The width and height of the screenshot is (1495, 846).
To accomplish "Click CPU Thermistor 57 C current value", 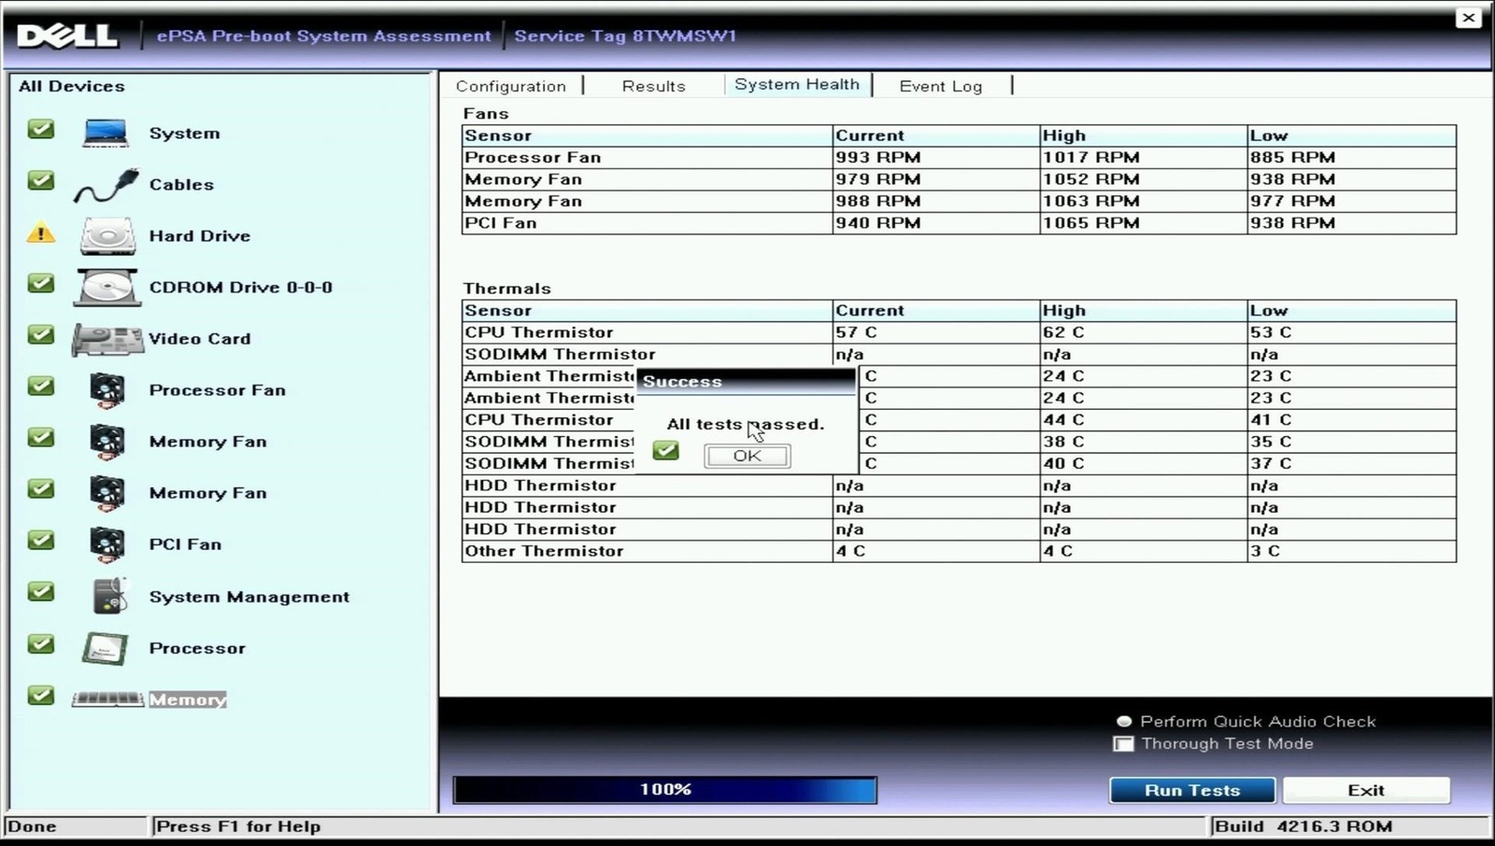I will pyautogui.click(x=856, y=332).
